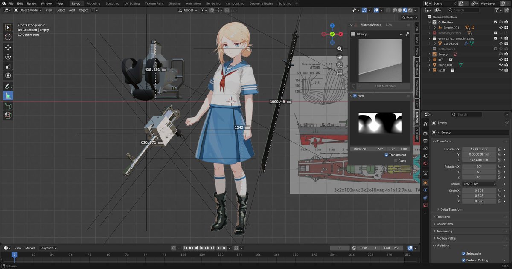Image resolution: width=512 pixels, height=269 pixels.
Task: Choose the Annotate tool
Action: point(8,86)
